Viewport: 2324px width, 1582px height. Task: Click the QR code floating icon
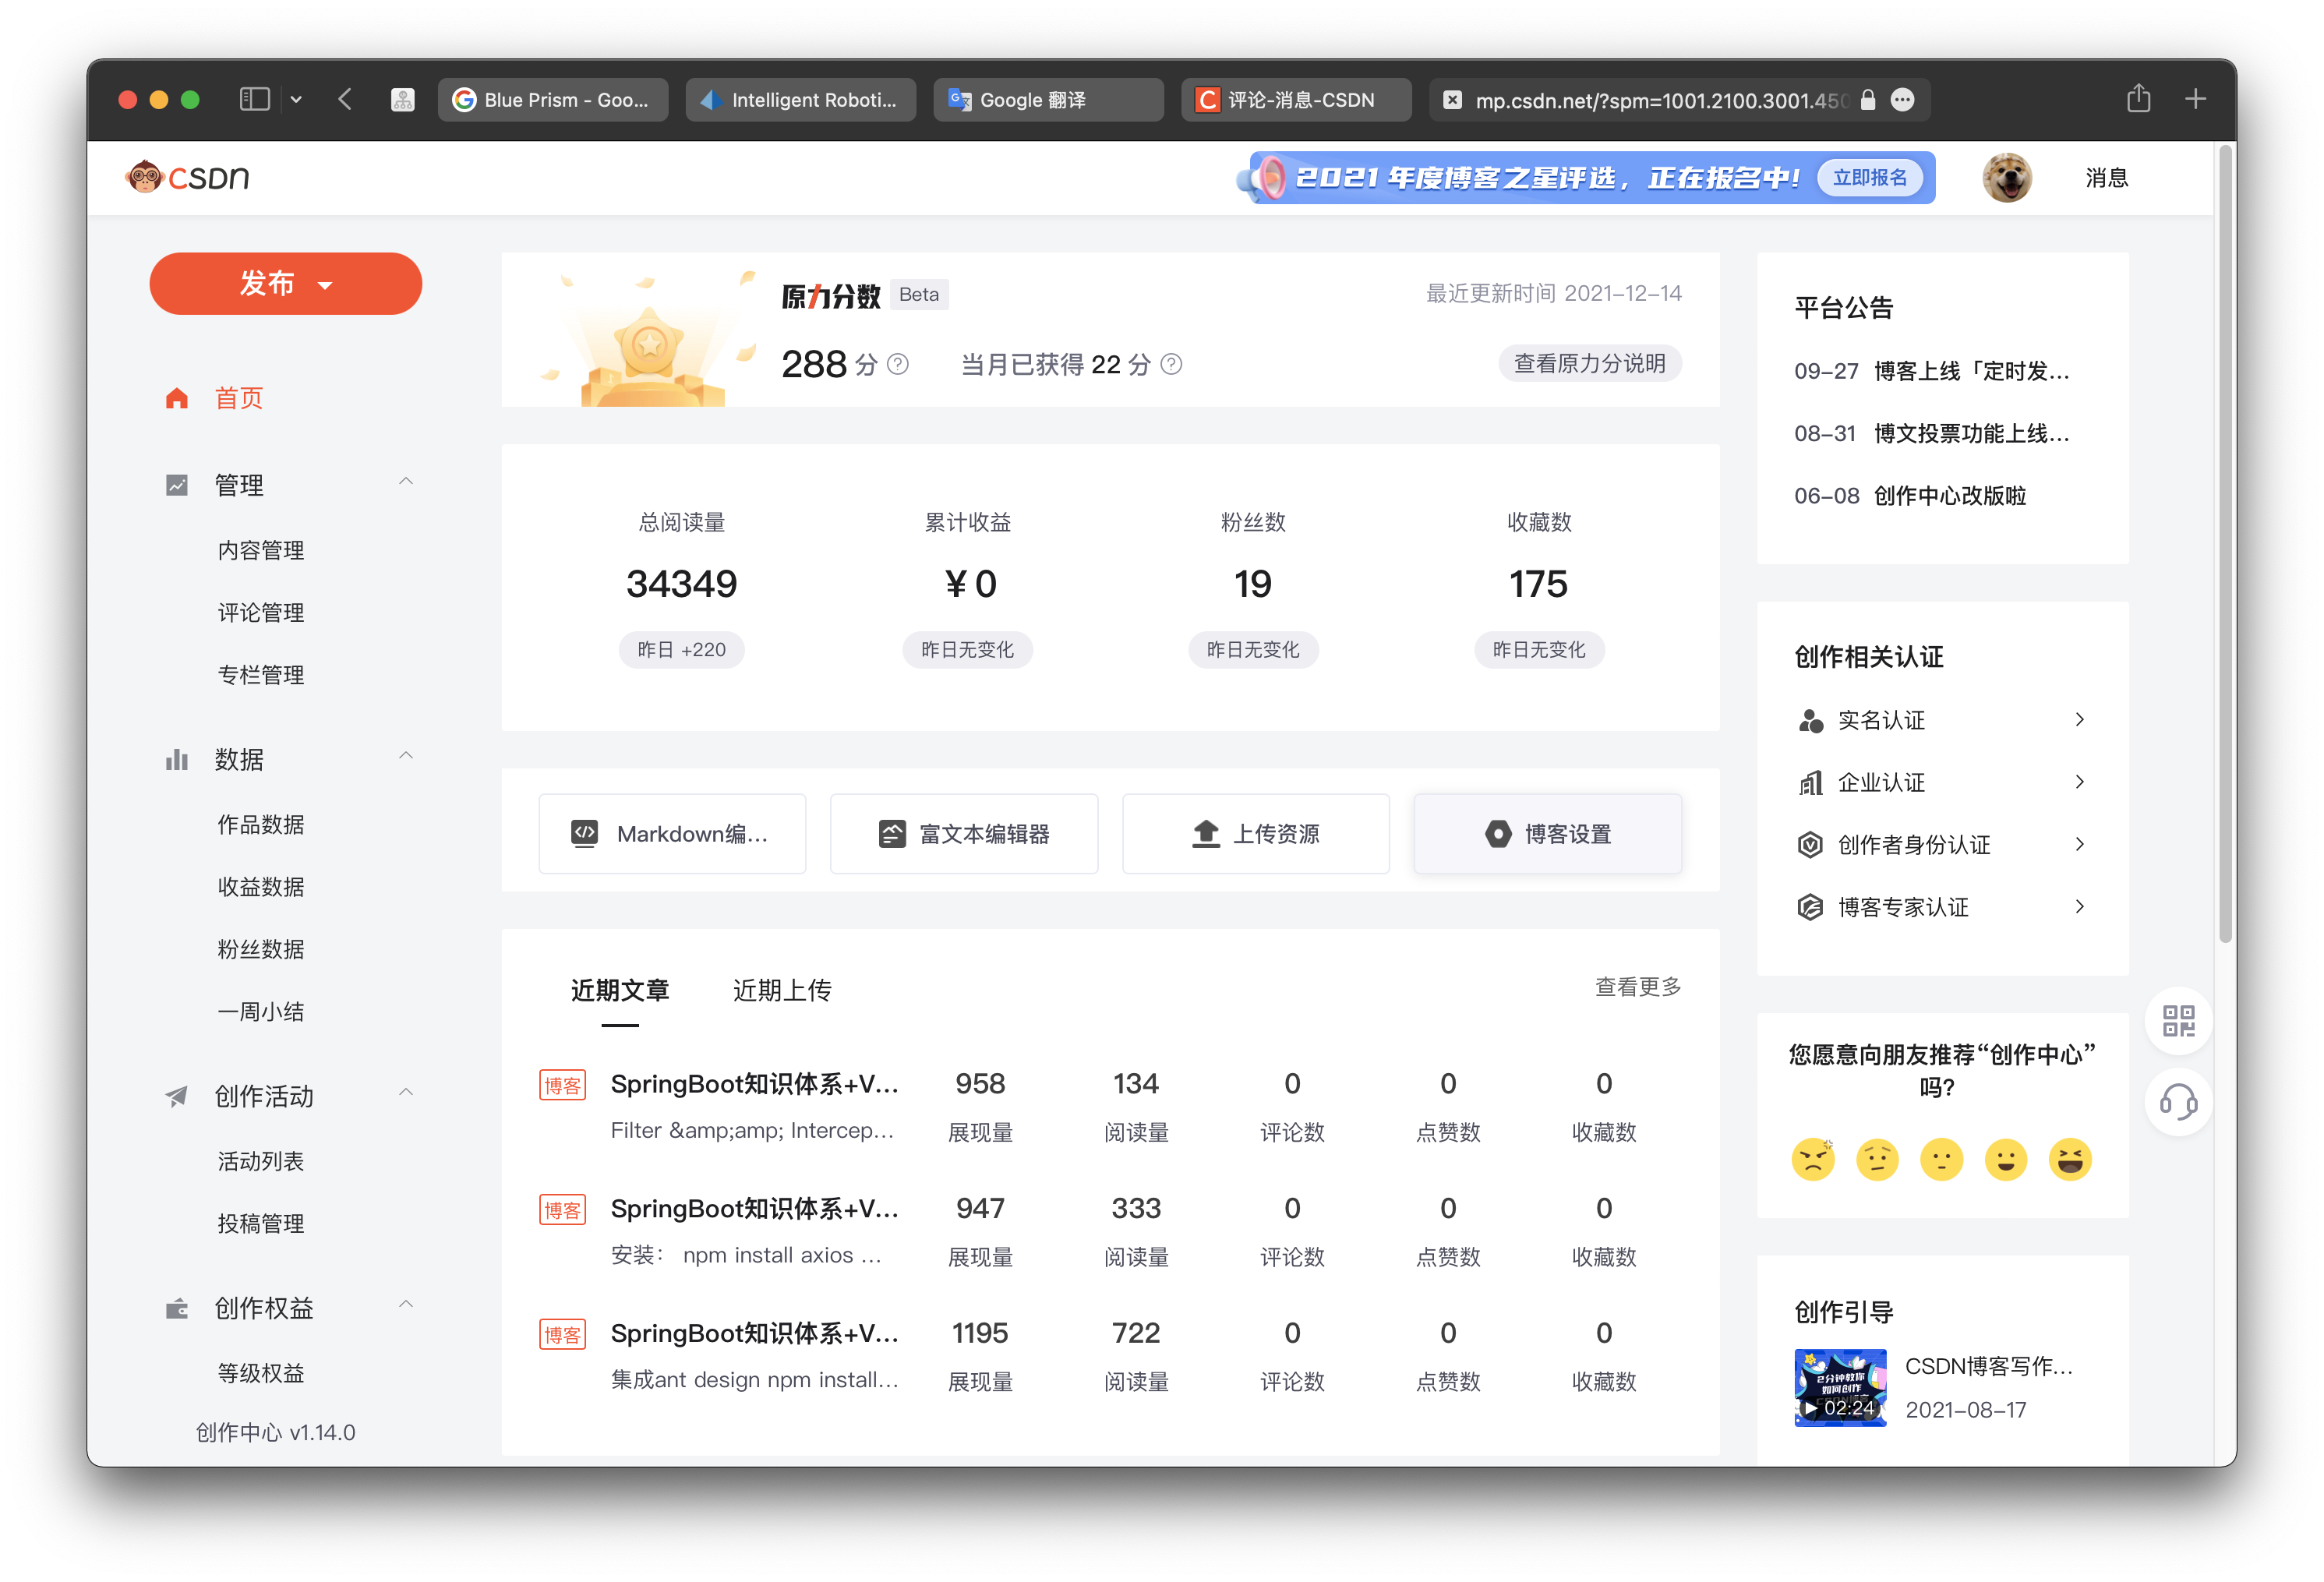tap(2178, 1021)
